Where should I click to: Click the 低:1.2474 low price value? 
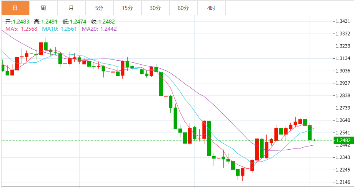74,22
